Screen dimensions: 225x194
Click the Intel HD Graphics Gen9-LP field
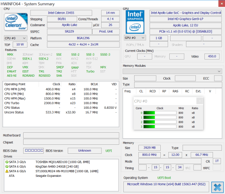(186, 19)
